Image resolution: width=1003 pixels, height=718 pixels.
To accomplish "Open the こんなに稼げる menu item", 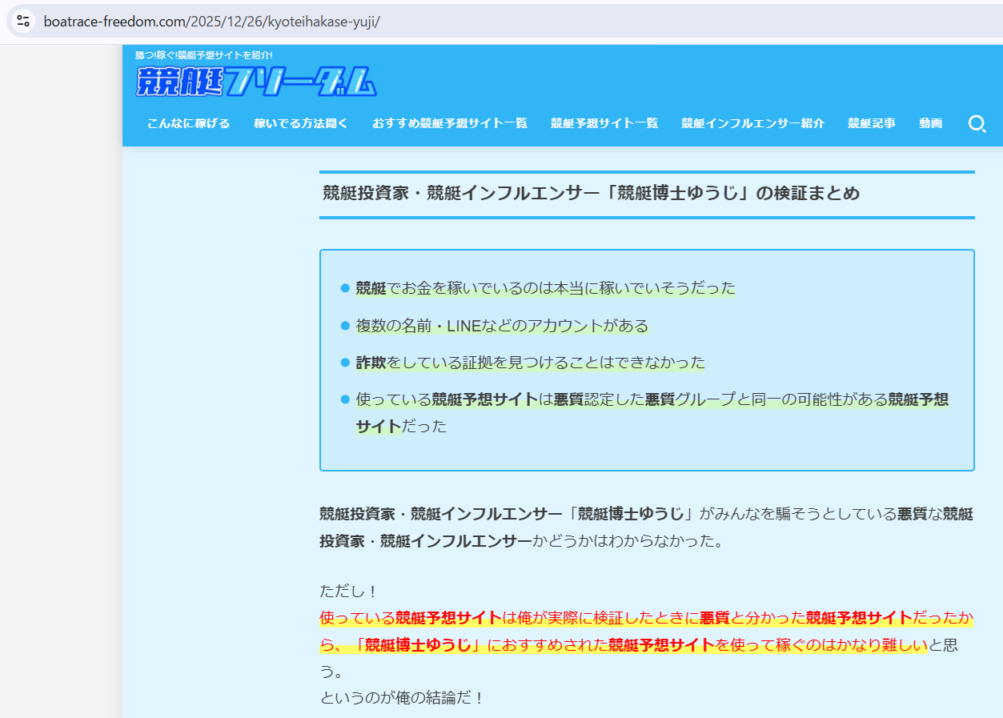I will (x=188, y=123).
